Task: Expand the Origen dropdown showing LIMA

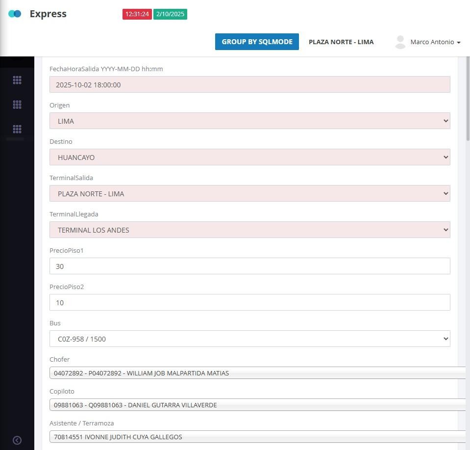Action: [249, 121]
